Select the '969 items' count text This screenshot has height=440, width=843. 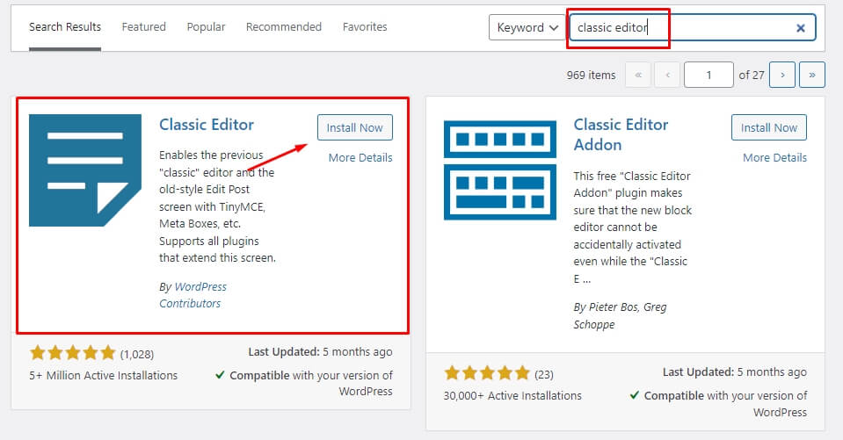point(591,76)
